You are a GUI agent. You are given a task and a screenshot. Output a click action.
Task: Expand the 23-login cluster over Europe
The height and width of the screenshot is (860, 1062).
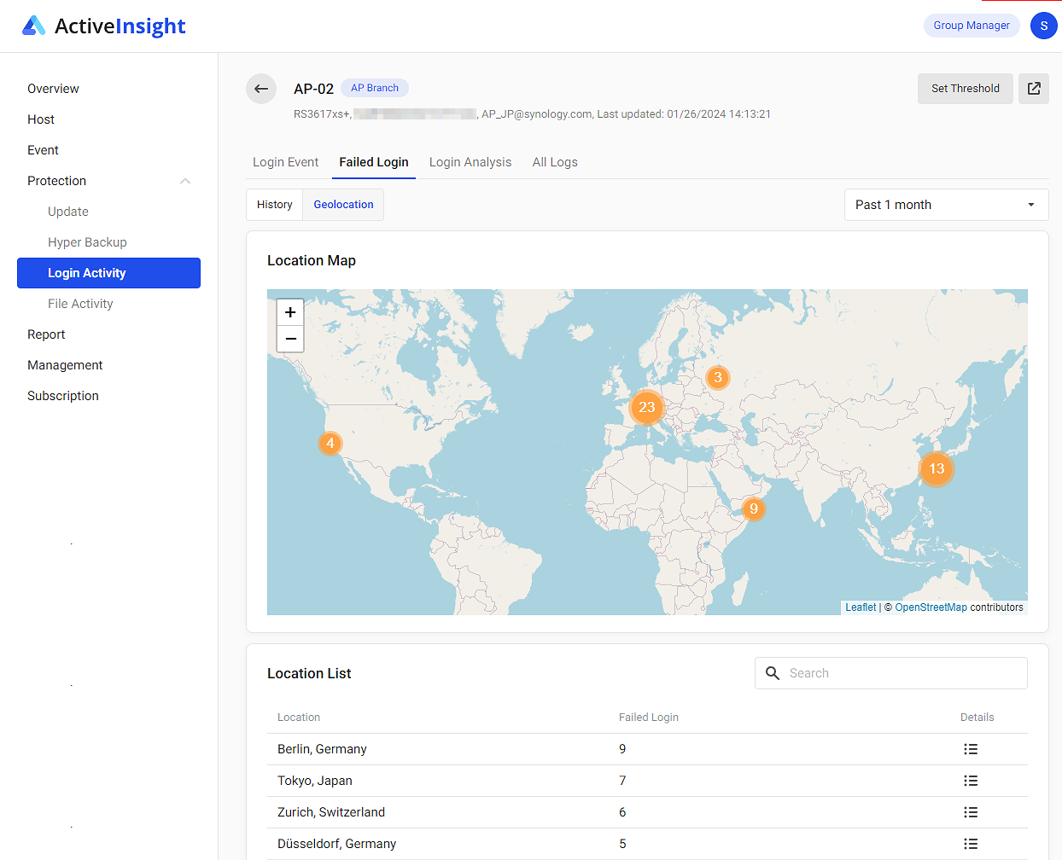click(646, 408)
